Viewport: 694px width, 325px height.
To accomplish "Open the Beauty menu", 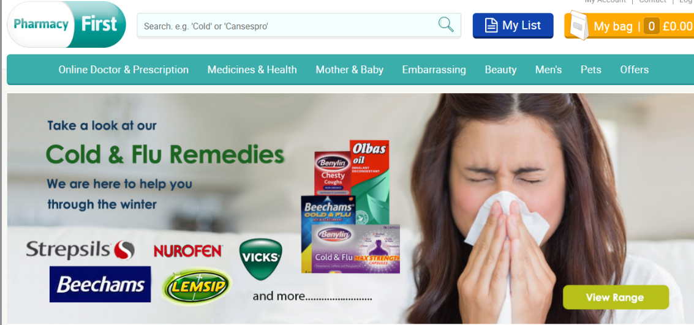I will [500, 70].
